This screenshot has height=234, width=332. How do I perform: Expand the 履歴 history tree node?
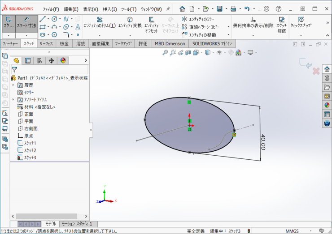[x=13, y=85]
